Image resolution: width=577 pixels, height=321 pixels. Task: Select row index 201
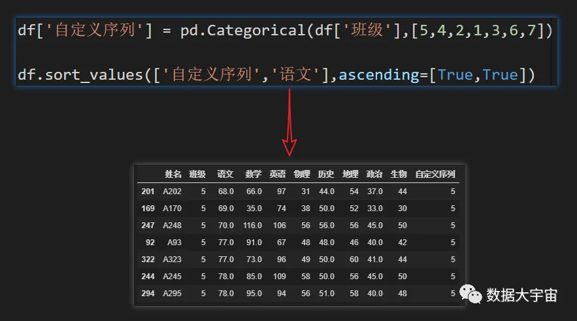pyautogui.click(x=148, y=192)
